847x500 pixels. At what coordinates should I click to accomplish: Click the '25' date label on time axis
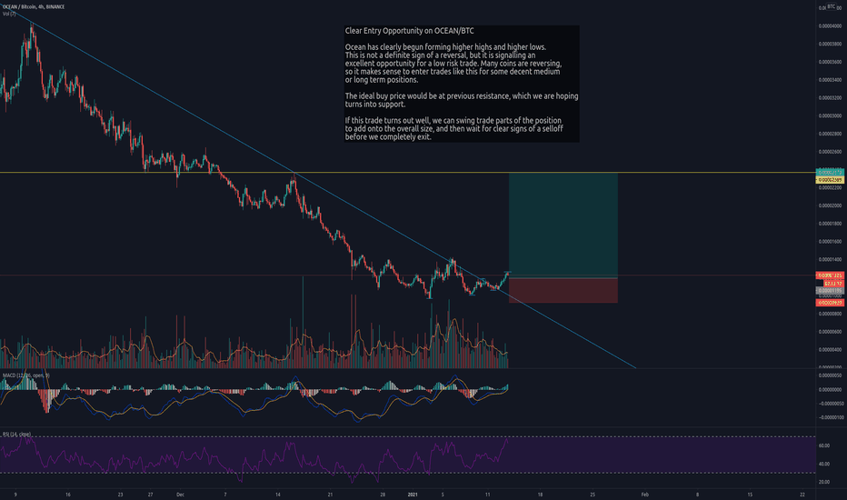(593, 495)
